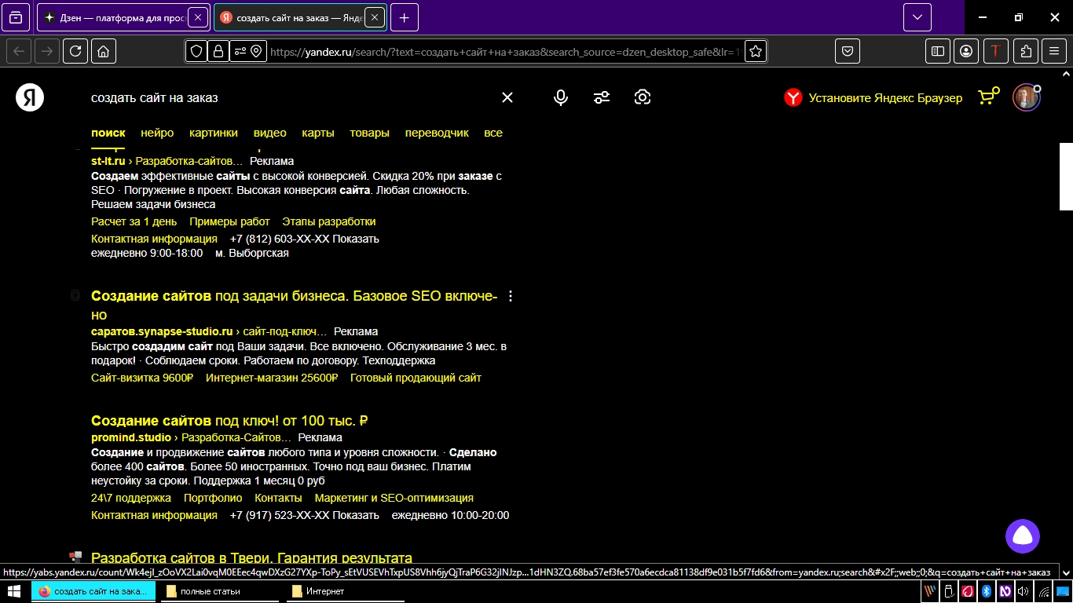Viewport: 1073px width, 603px height.
Task: Open 'Создание сайтов под ключ! от 100 тыс.' result
Action: (x=229, y=421)
